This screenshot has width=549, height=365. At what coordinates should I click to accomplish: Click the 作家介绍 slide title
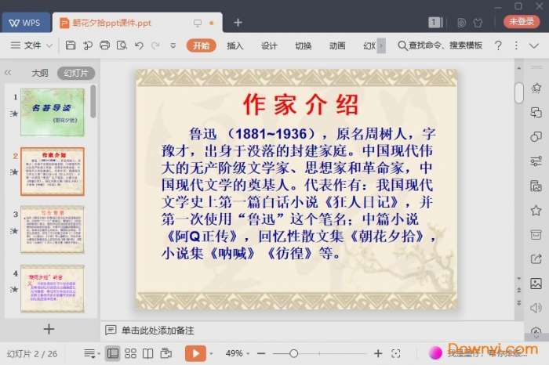pyautogui.click(x=301, y=104)
